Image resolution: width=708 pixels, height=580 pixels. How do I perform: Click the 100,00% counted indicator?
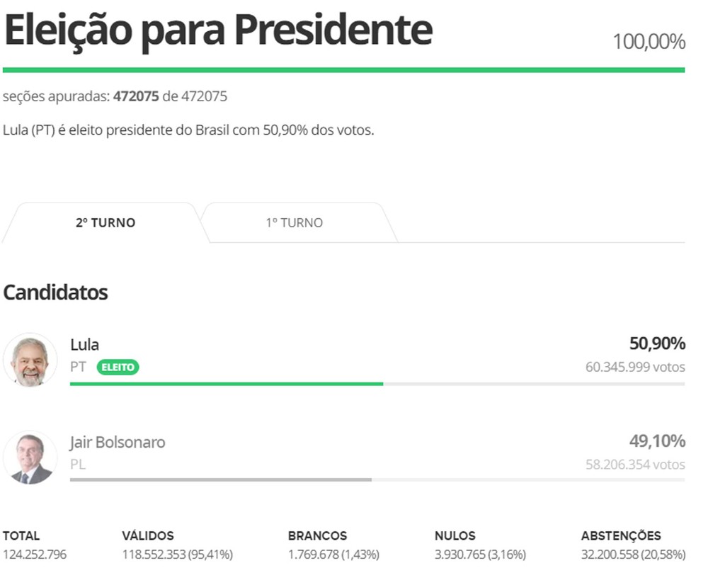pyautogui.click(x=649, y=42)
